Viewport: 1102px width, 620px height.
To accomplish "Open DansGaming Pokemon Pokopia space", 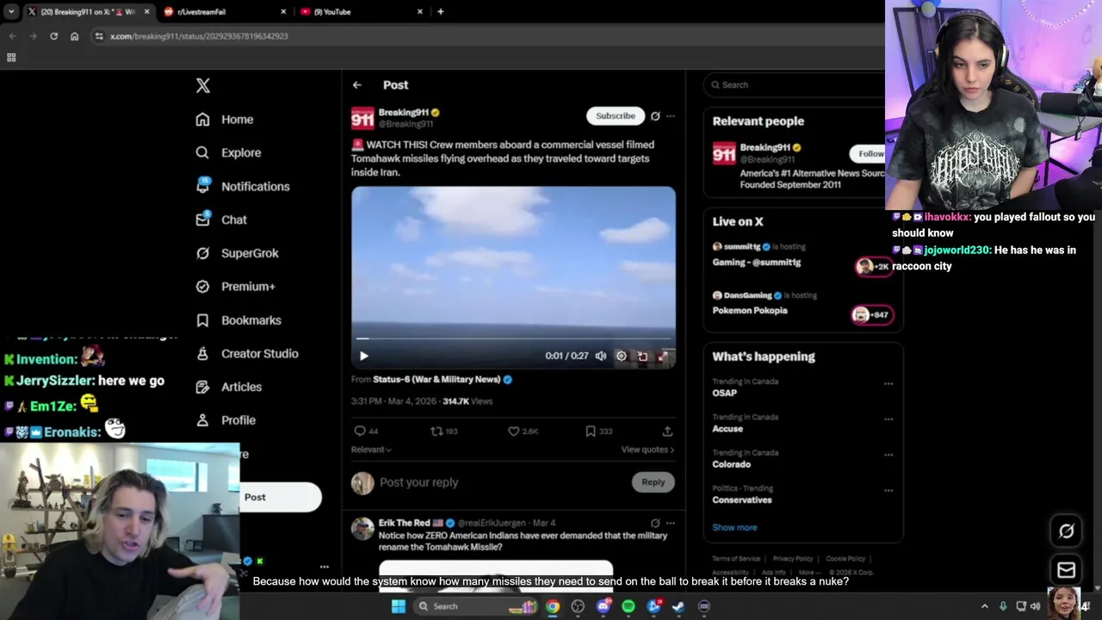I will 803,304.
